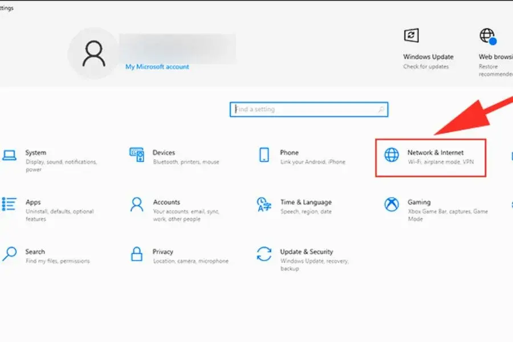The width and height of the screenshot is (513, 342).
Task: Click the Update & Security arrows icon
Action: click(264, 254)
